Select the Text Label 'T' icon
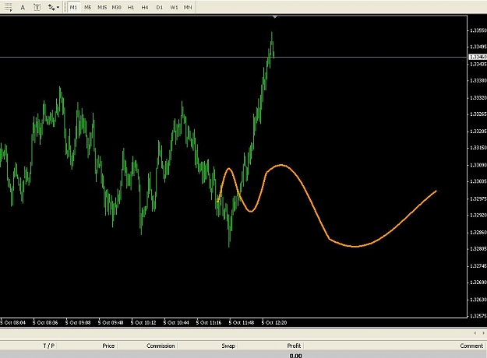Screen dimensions: 487x358 click(37, 8)
